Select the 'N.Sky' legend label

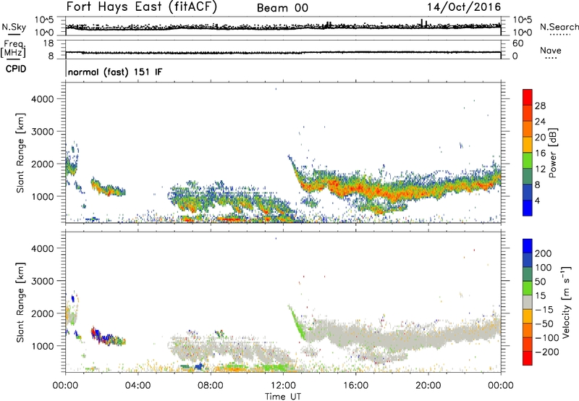pos(14,27)
